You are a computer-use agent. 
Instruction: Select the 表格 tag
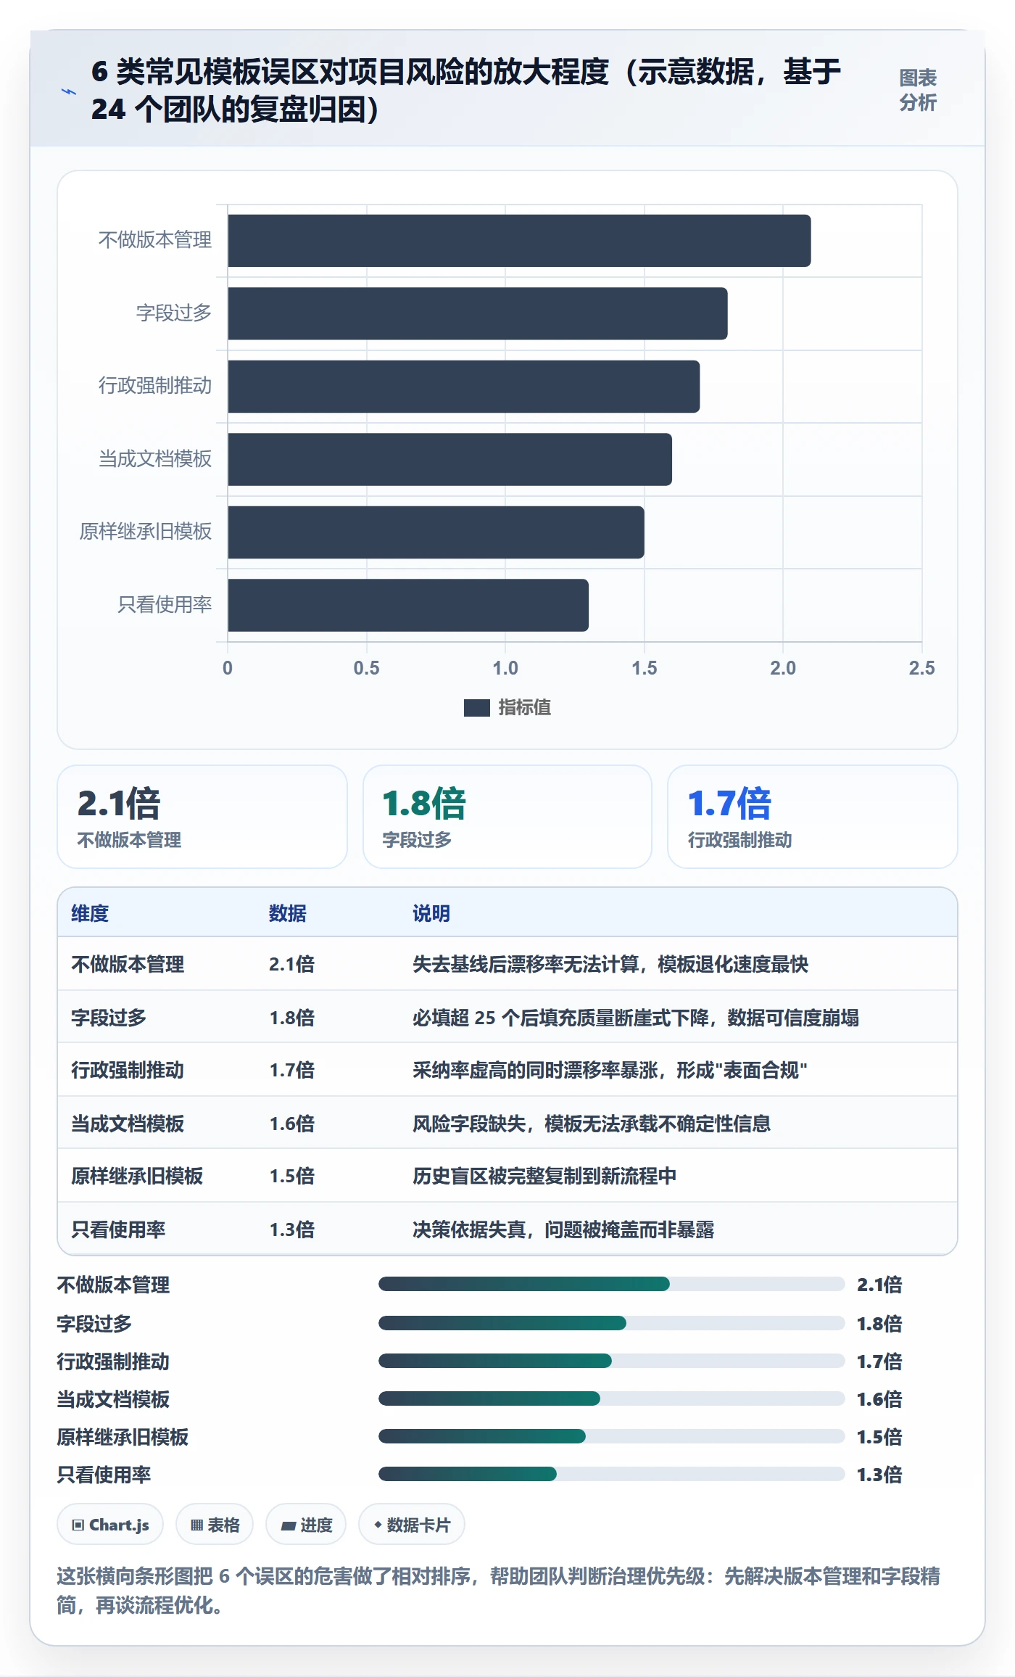(215, 1525)
